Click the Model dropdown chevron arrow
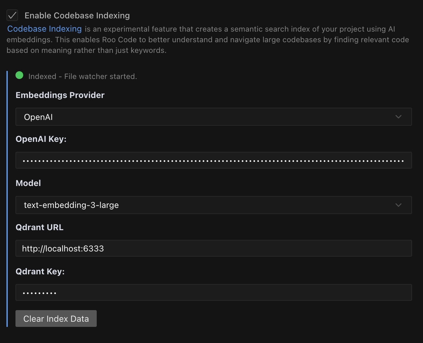This screenshot has height=343, width=423. 398,205
